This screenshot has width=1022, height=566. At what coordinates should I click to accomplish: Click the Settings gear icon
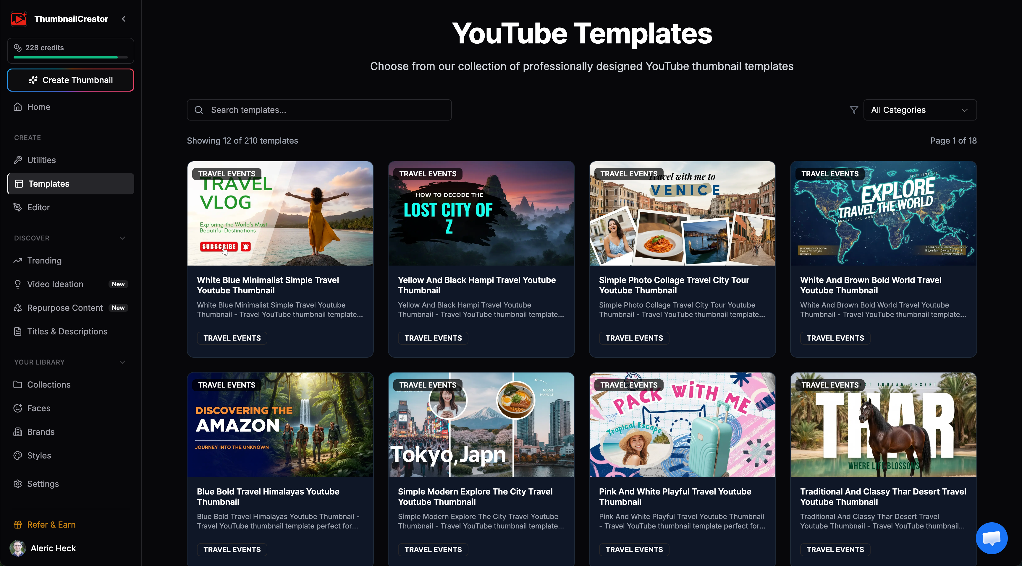tap(17, 484)
